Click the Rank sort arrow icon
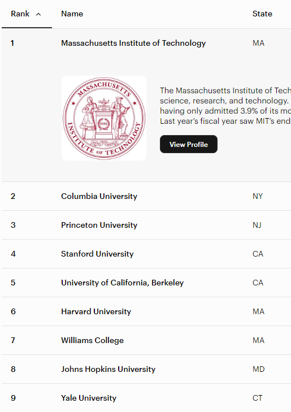The image size is (291, 412). pyautogui.click(x=38, y=15)
